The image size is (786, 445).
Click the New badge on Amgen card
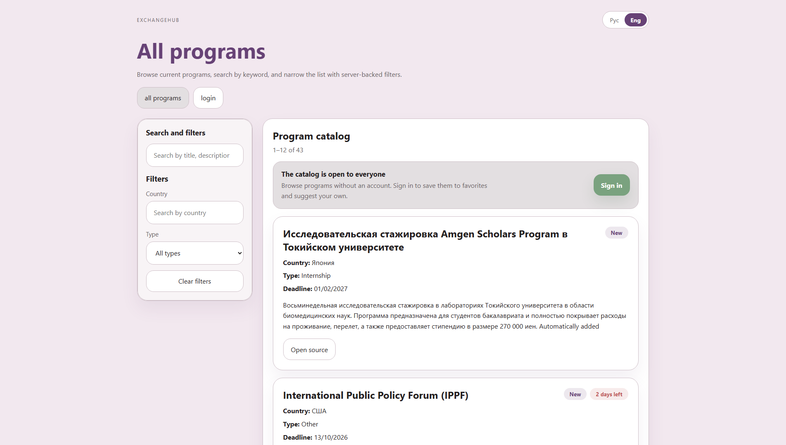[616, 233]
